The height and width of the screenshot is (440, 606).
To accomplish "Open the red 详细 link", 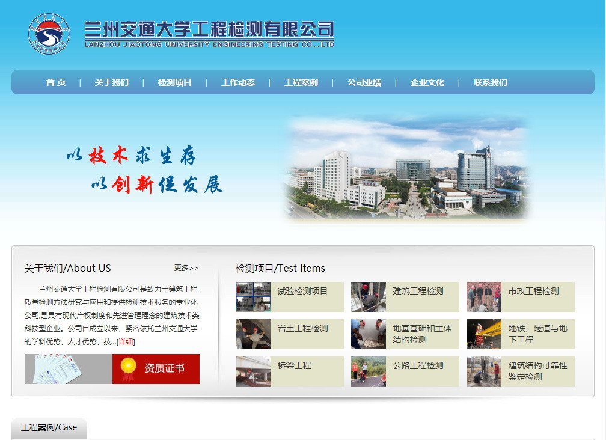I will (126, 341).
